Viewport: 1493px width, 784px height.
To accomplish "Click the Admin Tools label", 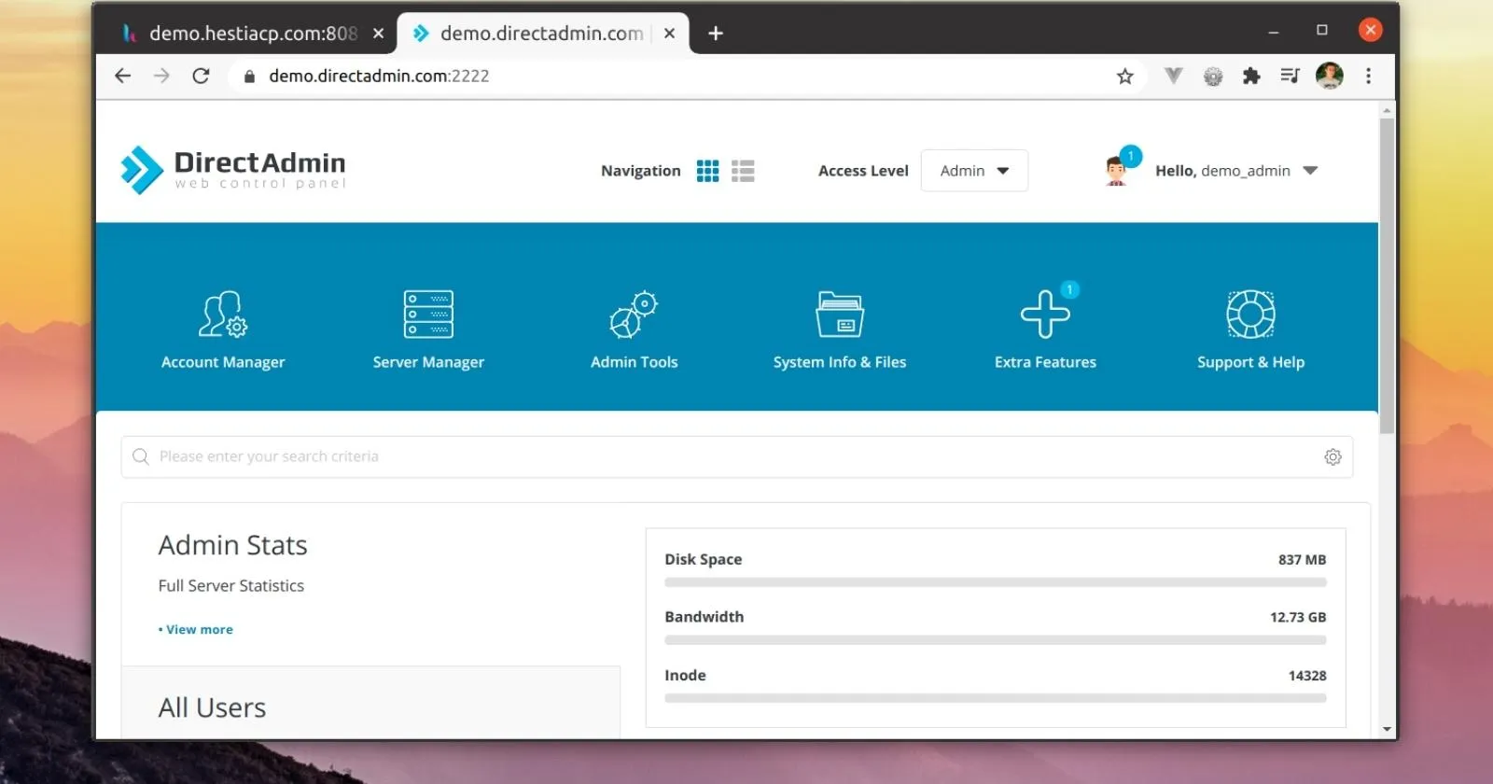I will (634, 362).
